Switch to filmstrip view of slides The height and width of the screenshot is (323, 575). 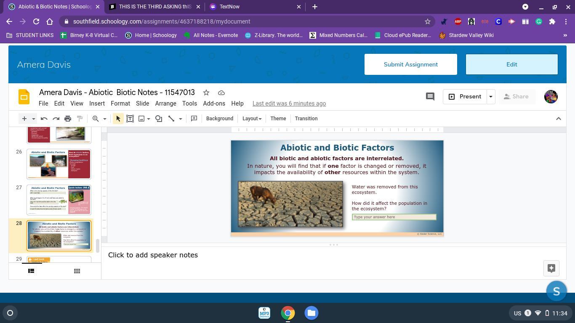click(31, 271)
